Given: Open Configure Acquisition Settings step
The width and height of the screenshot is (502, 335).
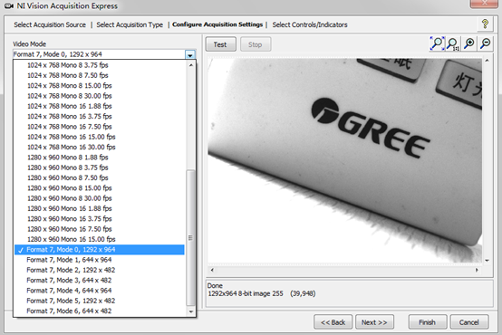Looking at the screenshot, I should (217, 24).
